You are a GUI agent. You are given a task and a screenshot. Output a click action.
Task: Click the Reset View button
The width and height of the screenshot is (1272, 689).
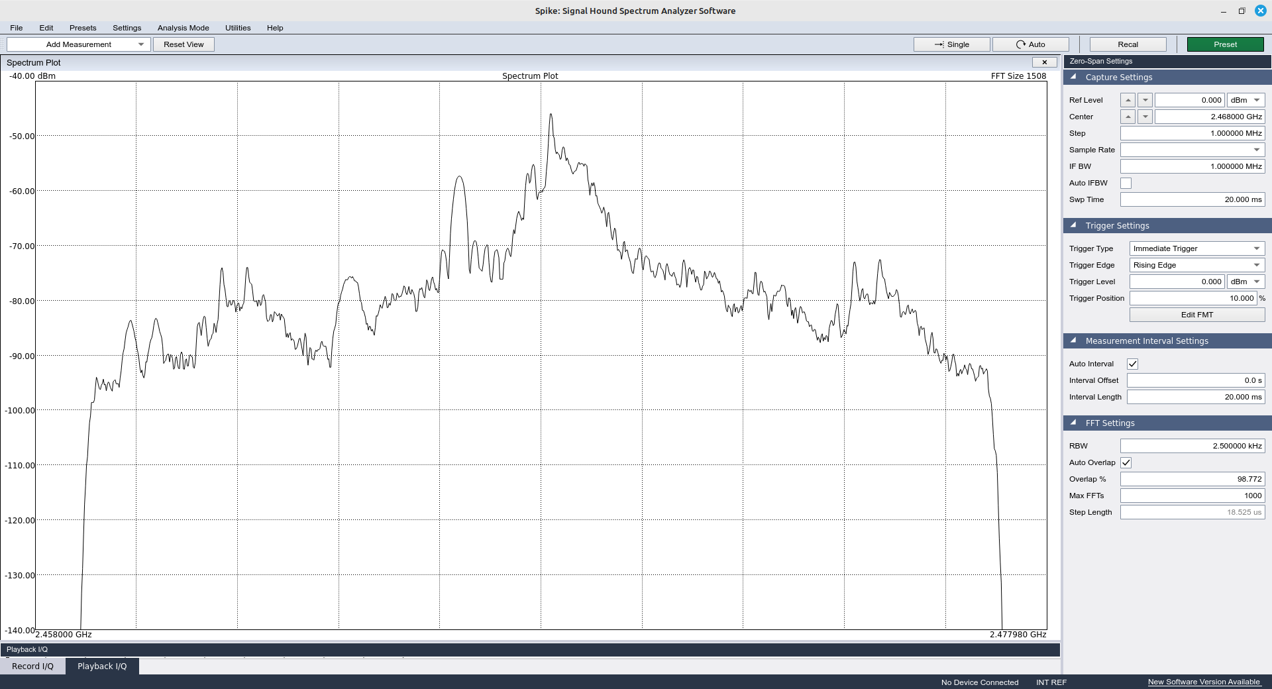(184, 44)
